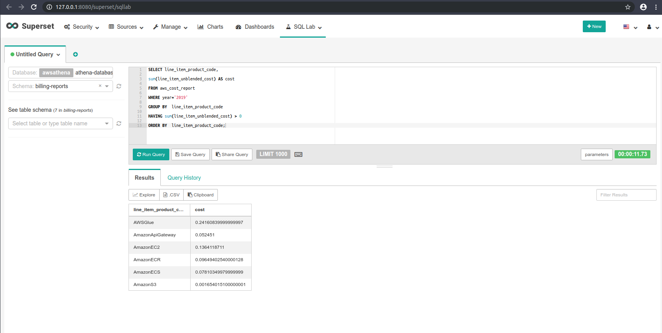Select the AmazonEC2 cell

click(x=160, y=247)
